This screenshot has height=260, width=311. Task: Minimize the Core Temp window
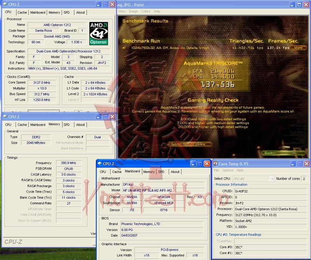click(293, 163)
